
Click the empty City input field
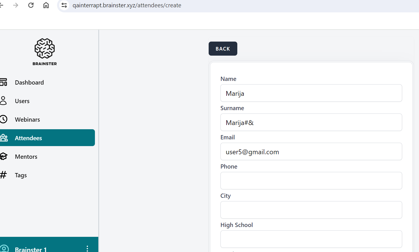pos(311,210)
